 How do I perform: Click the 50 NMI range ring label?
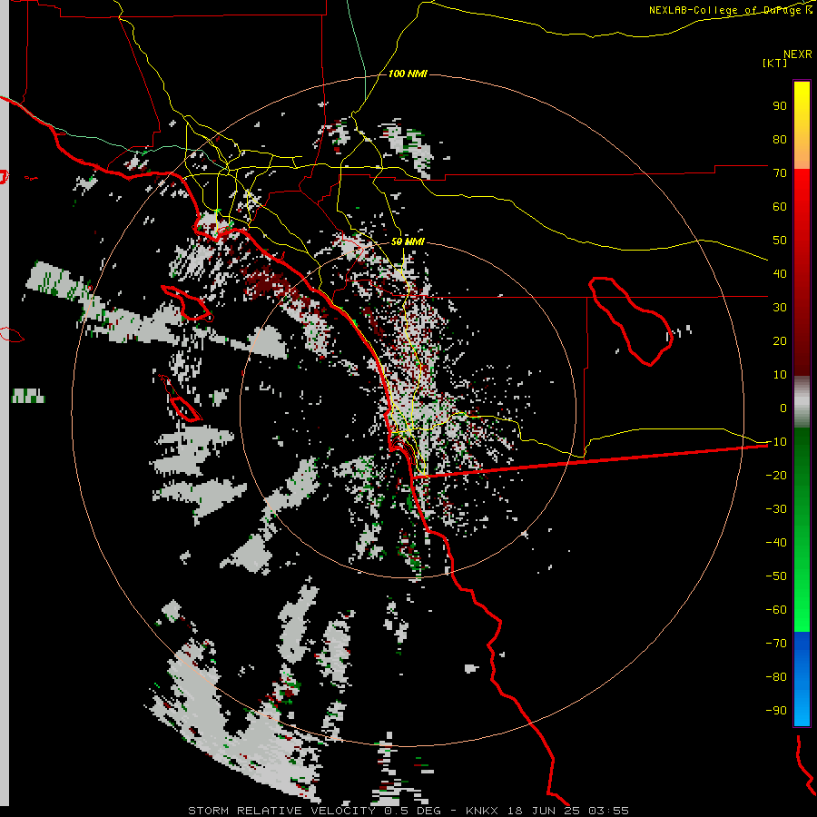pos(408,241)
